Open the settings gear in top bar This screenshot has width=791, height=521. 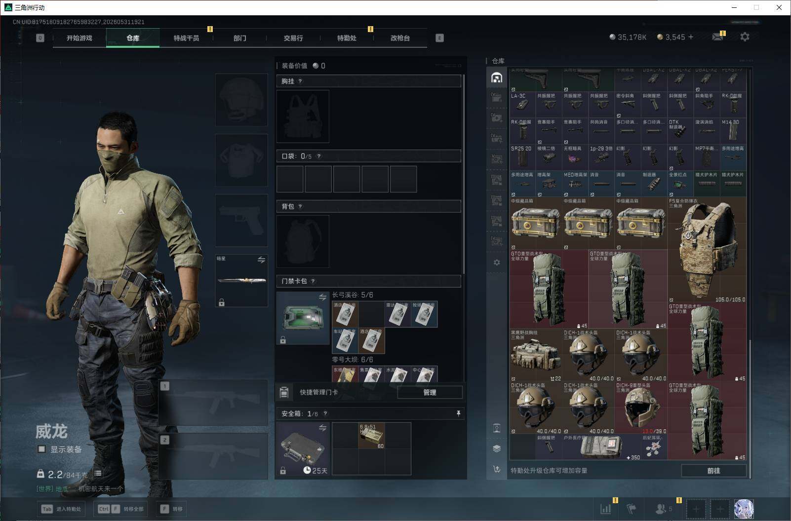coord(745,37)
